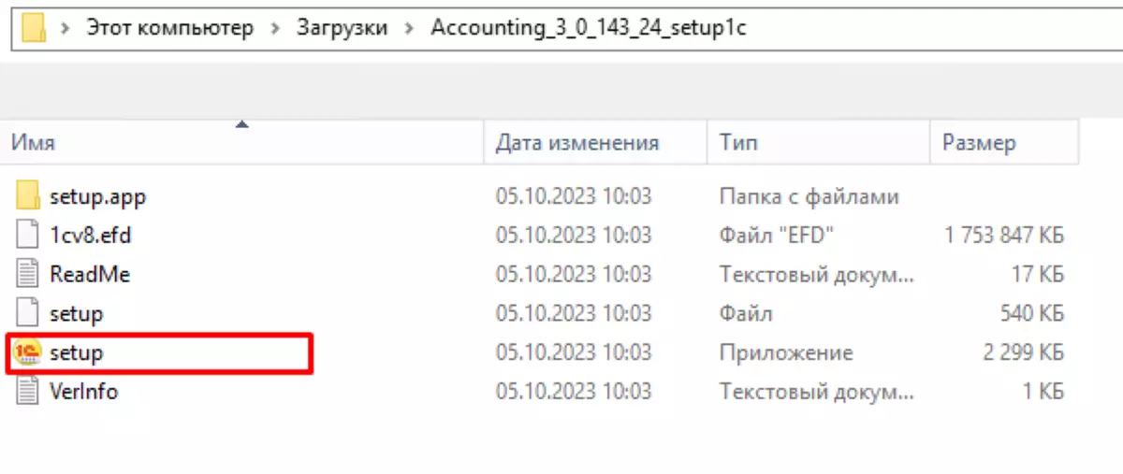The height and width of the screenshot is (474, 1123).
Task: Click the 1C setup application icon
Action: pyautogui.click(x=29, y=352)
